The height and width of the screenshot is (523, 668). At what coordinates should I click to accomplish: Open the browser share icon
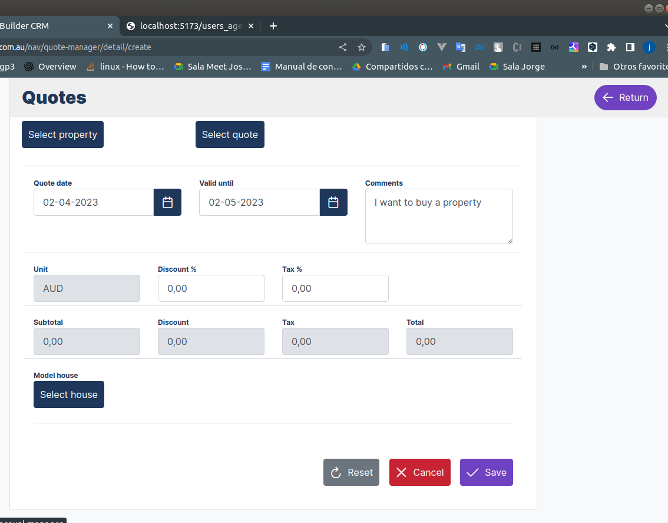coord(343,47)
